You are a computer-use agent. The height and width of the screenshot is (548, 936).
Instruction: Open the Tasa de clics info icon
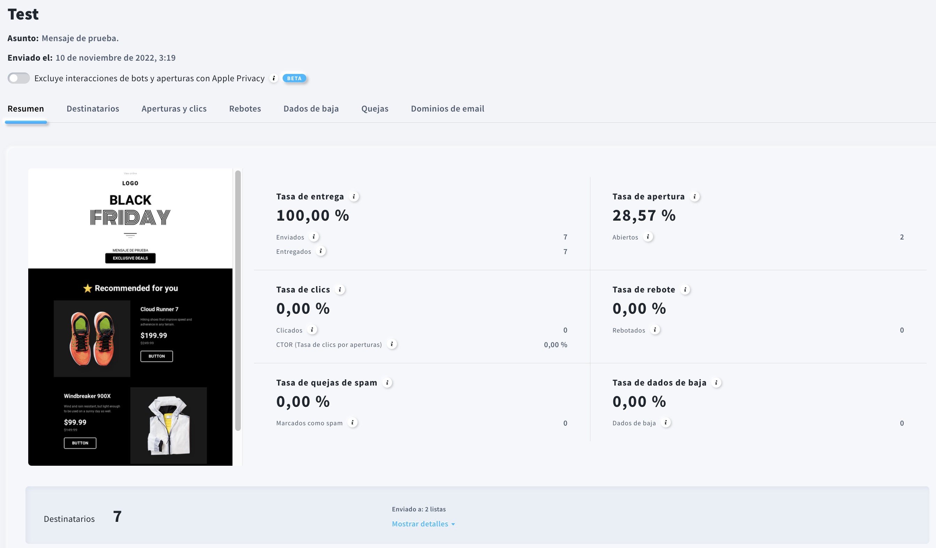(339, 289)
